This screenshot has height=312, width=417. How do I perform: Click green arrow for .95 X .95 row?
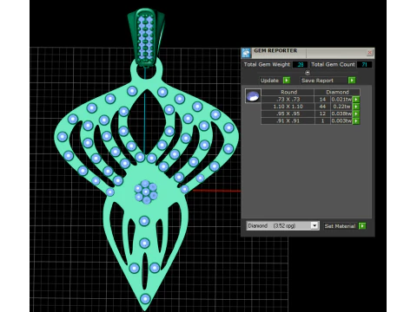click(356, 114)
